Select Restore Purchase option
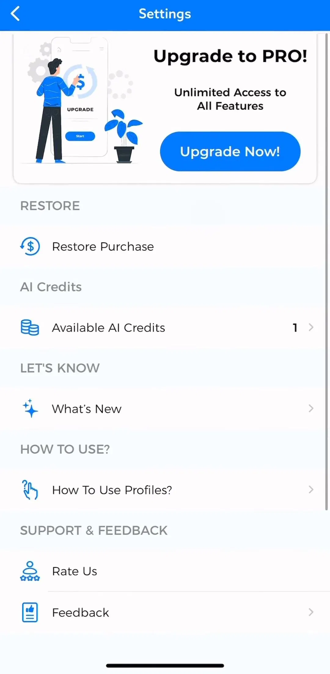The width and height of the screenshot is (330, 674). coord(165,246)
